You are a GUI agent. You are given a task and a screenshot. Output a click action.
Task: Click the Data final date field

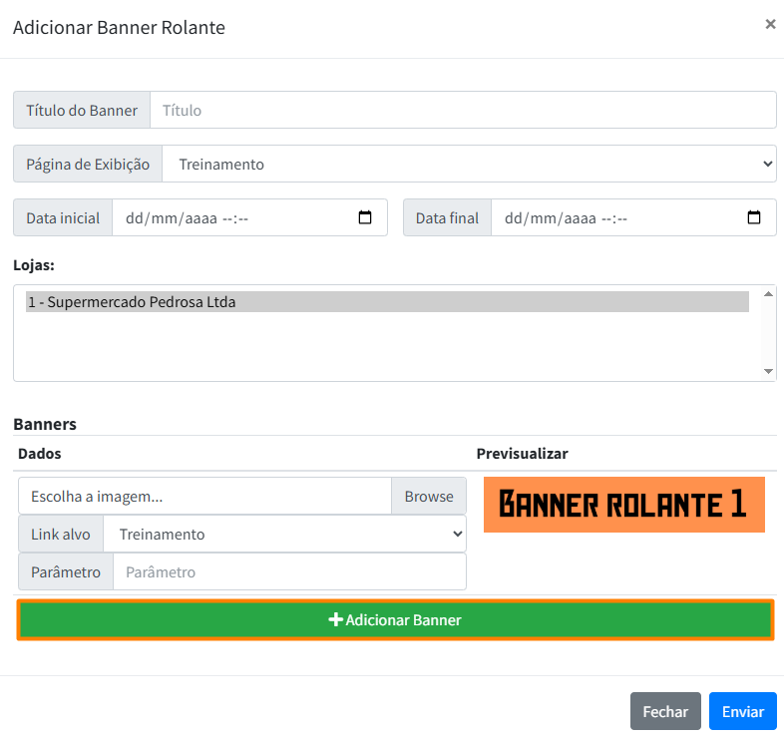point(618,217)
